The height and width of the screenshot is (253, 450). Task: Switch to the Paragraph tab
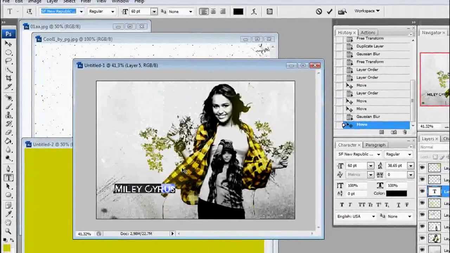coord(375,145)
